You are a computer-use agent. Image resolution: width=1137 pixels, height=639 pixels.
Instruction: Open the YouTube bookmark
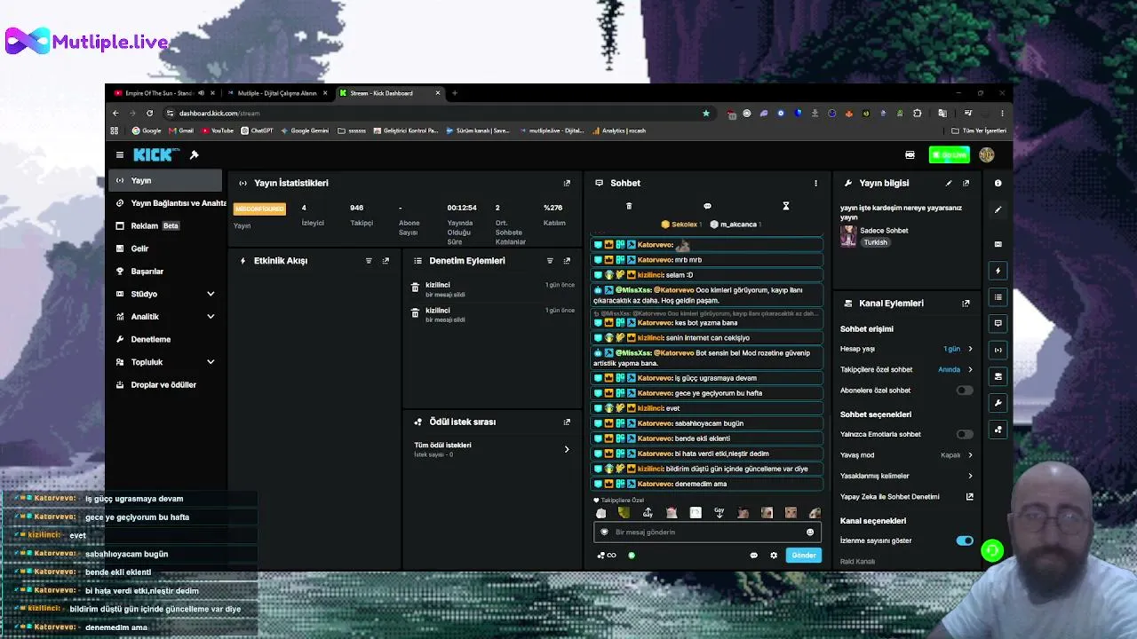click(218, 130)
